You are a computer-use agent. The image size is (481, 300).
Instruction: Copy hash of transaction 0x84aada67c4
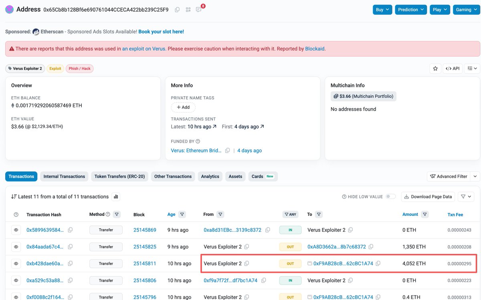70,247
